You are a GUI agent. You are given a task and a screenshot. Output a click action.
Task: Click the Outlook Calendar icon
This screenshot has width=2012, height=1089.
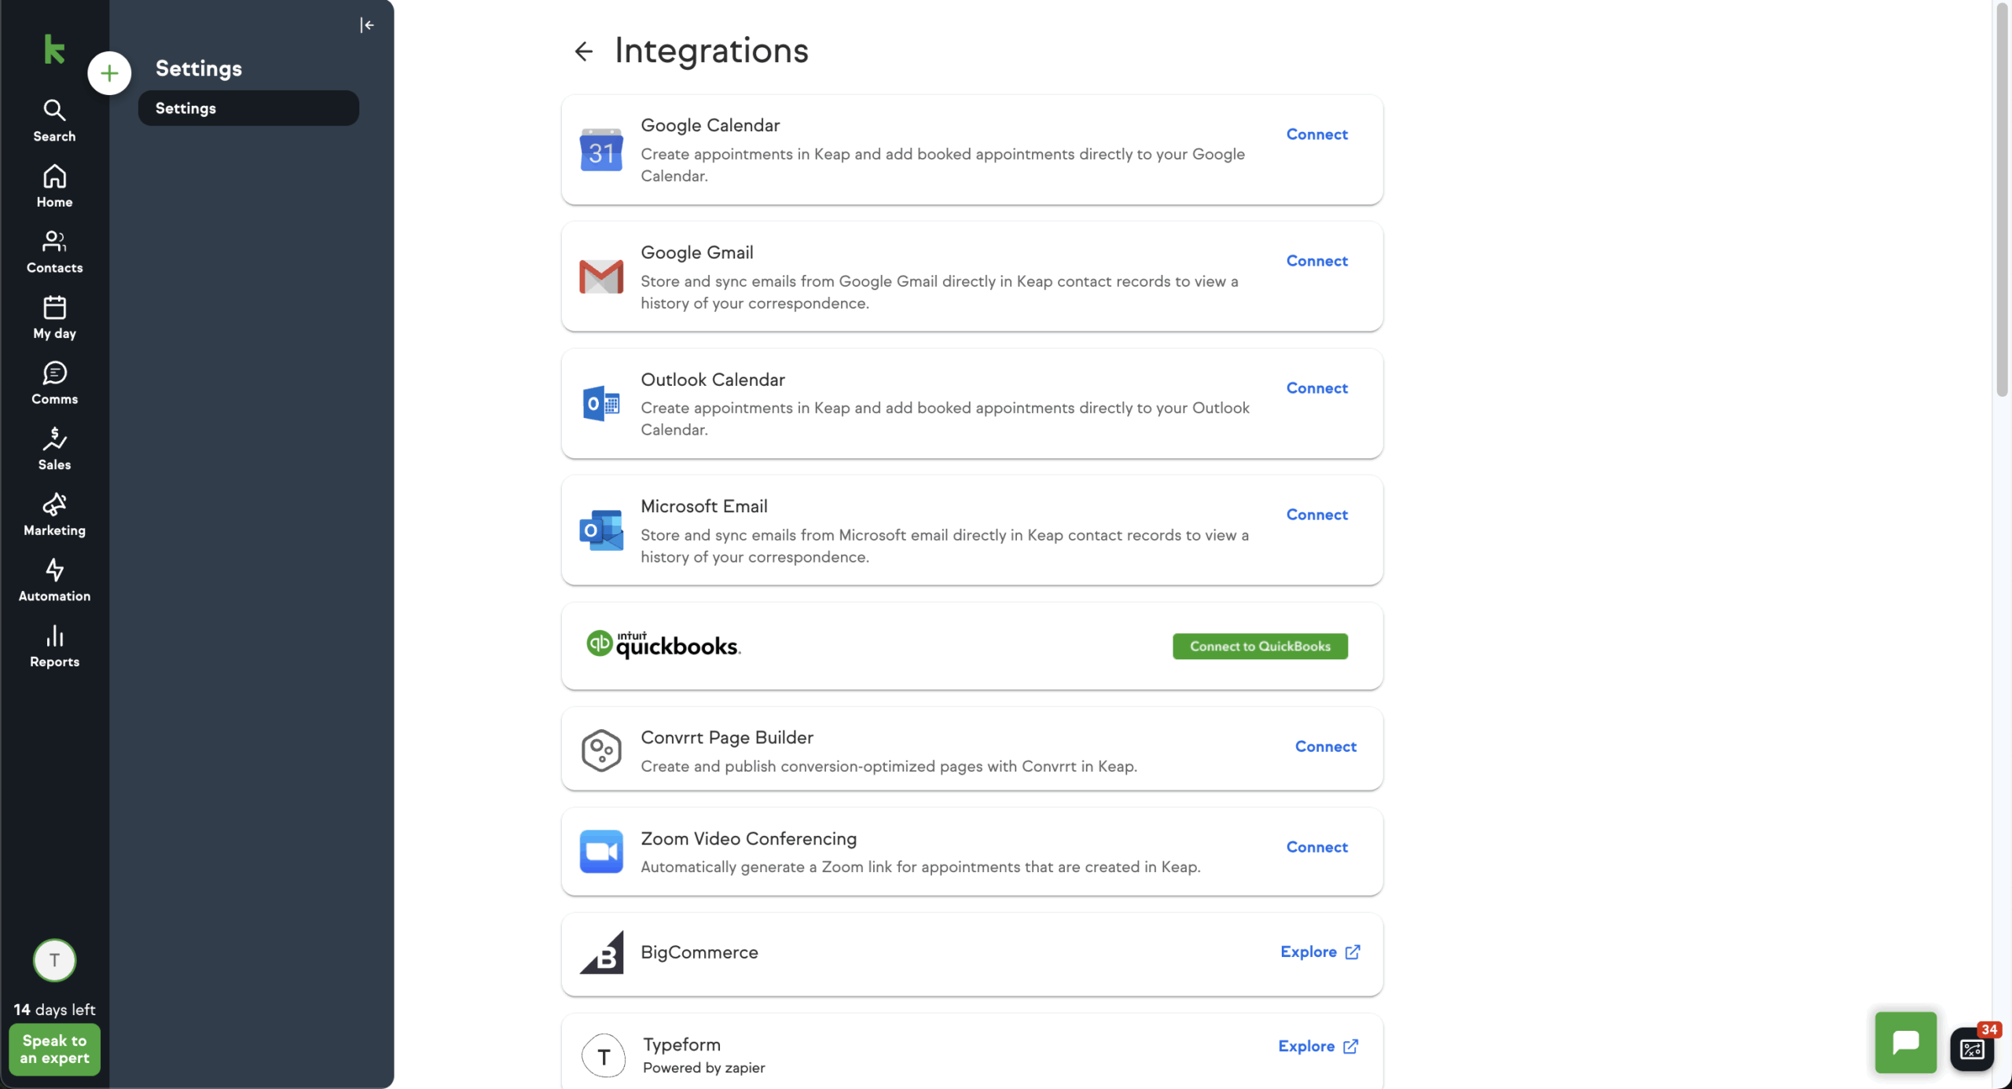pos(601,403)
